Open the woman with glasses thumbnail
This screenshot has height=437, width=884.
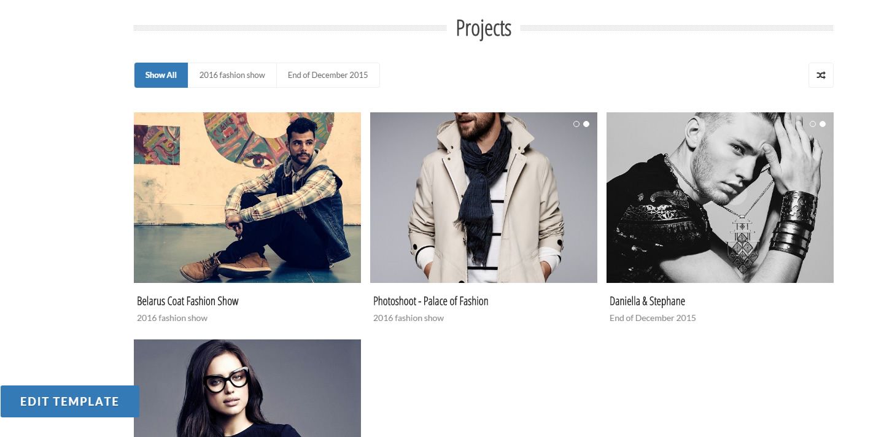coord(247,388)
